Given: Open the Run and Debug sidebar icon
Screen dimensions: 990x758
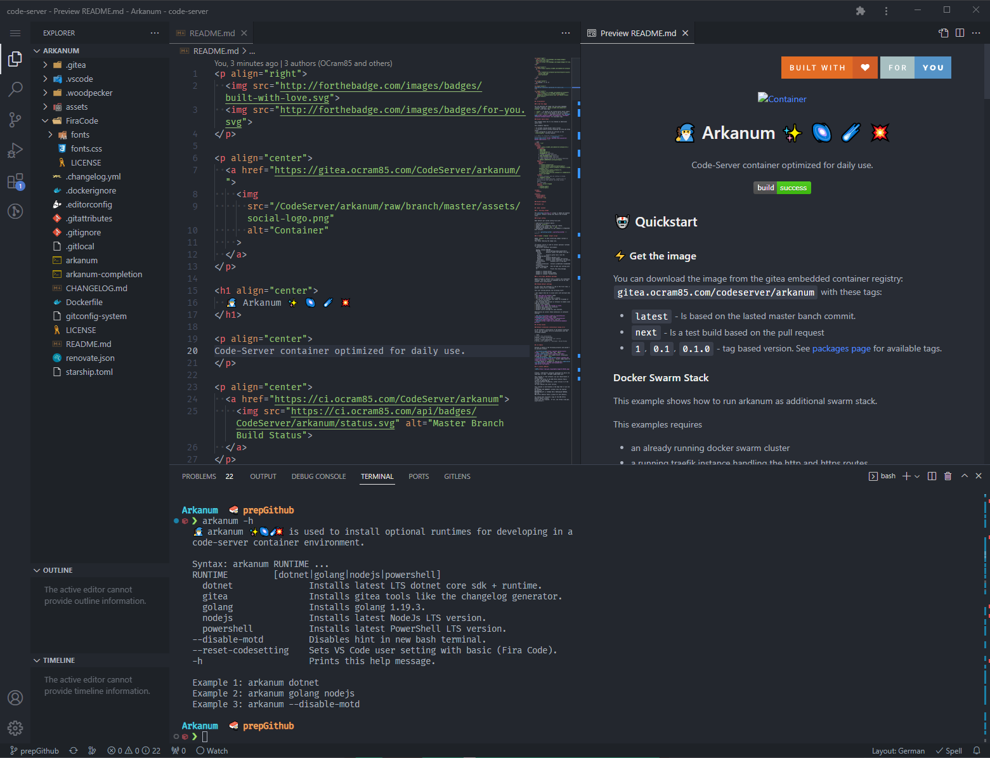Looking at the screenshot, I should click(15, 150).
